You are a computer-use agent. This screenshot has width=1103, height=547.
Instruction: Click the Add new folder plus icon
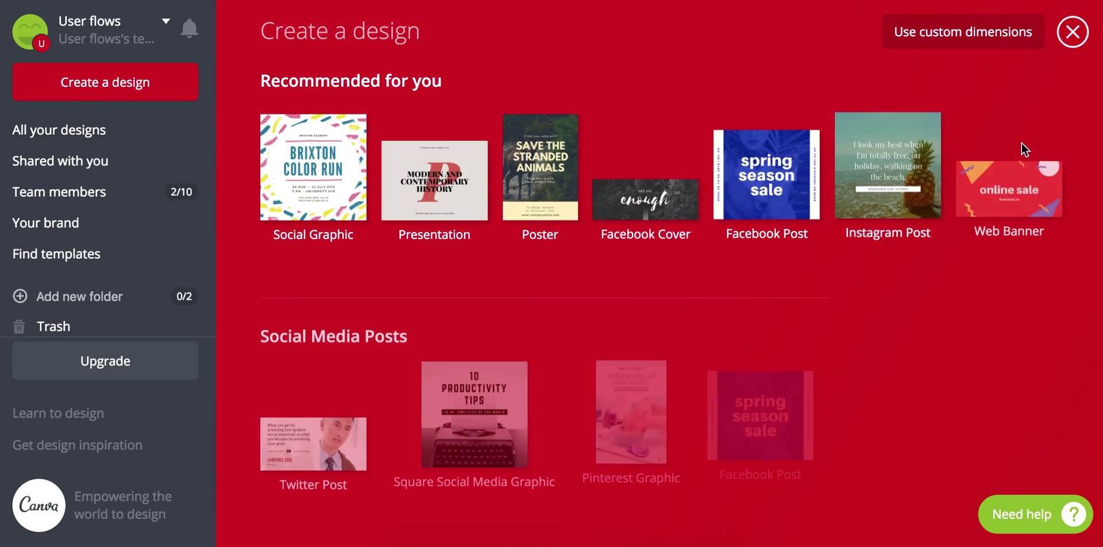(x=20, y=296)
